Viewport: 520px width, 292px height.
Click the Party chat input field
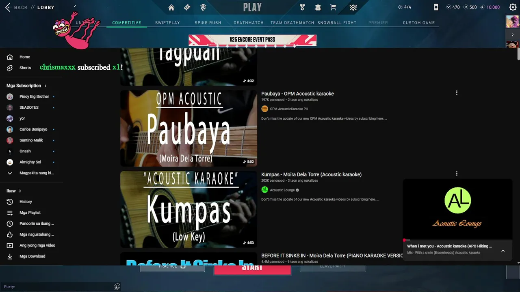coord(57,287)
